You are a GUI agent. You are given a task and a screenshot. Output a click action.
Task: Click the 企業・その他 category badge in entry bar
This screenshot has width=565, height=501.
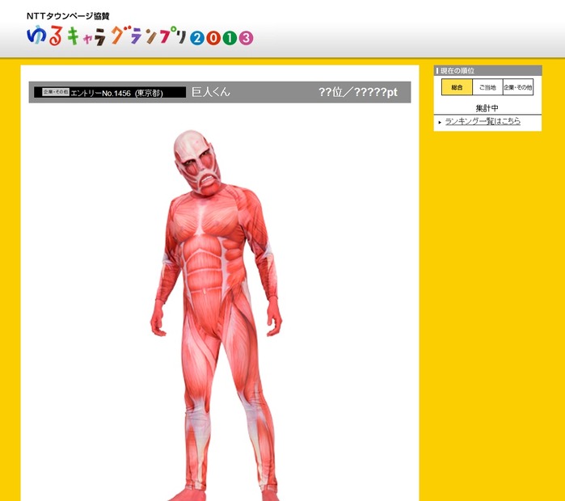[x=56, y=92]
